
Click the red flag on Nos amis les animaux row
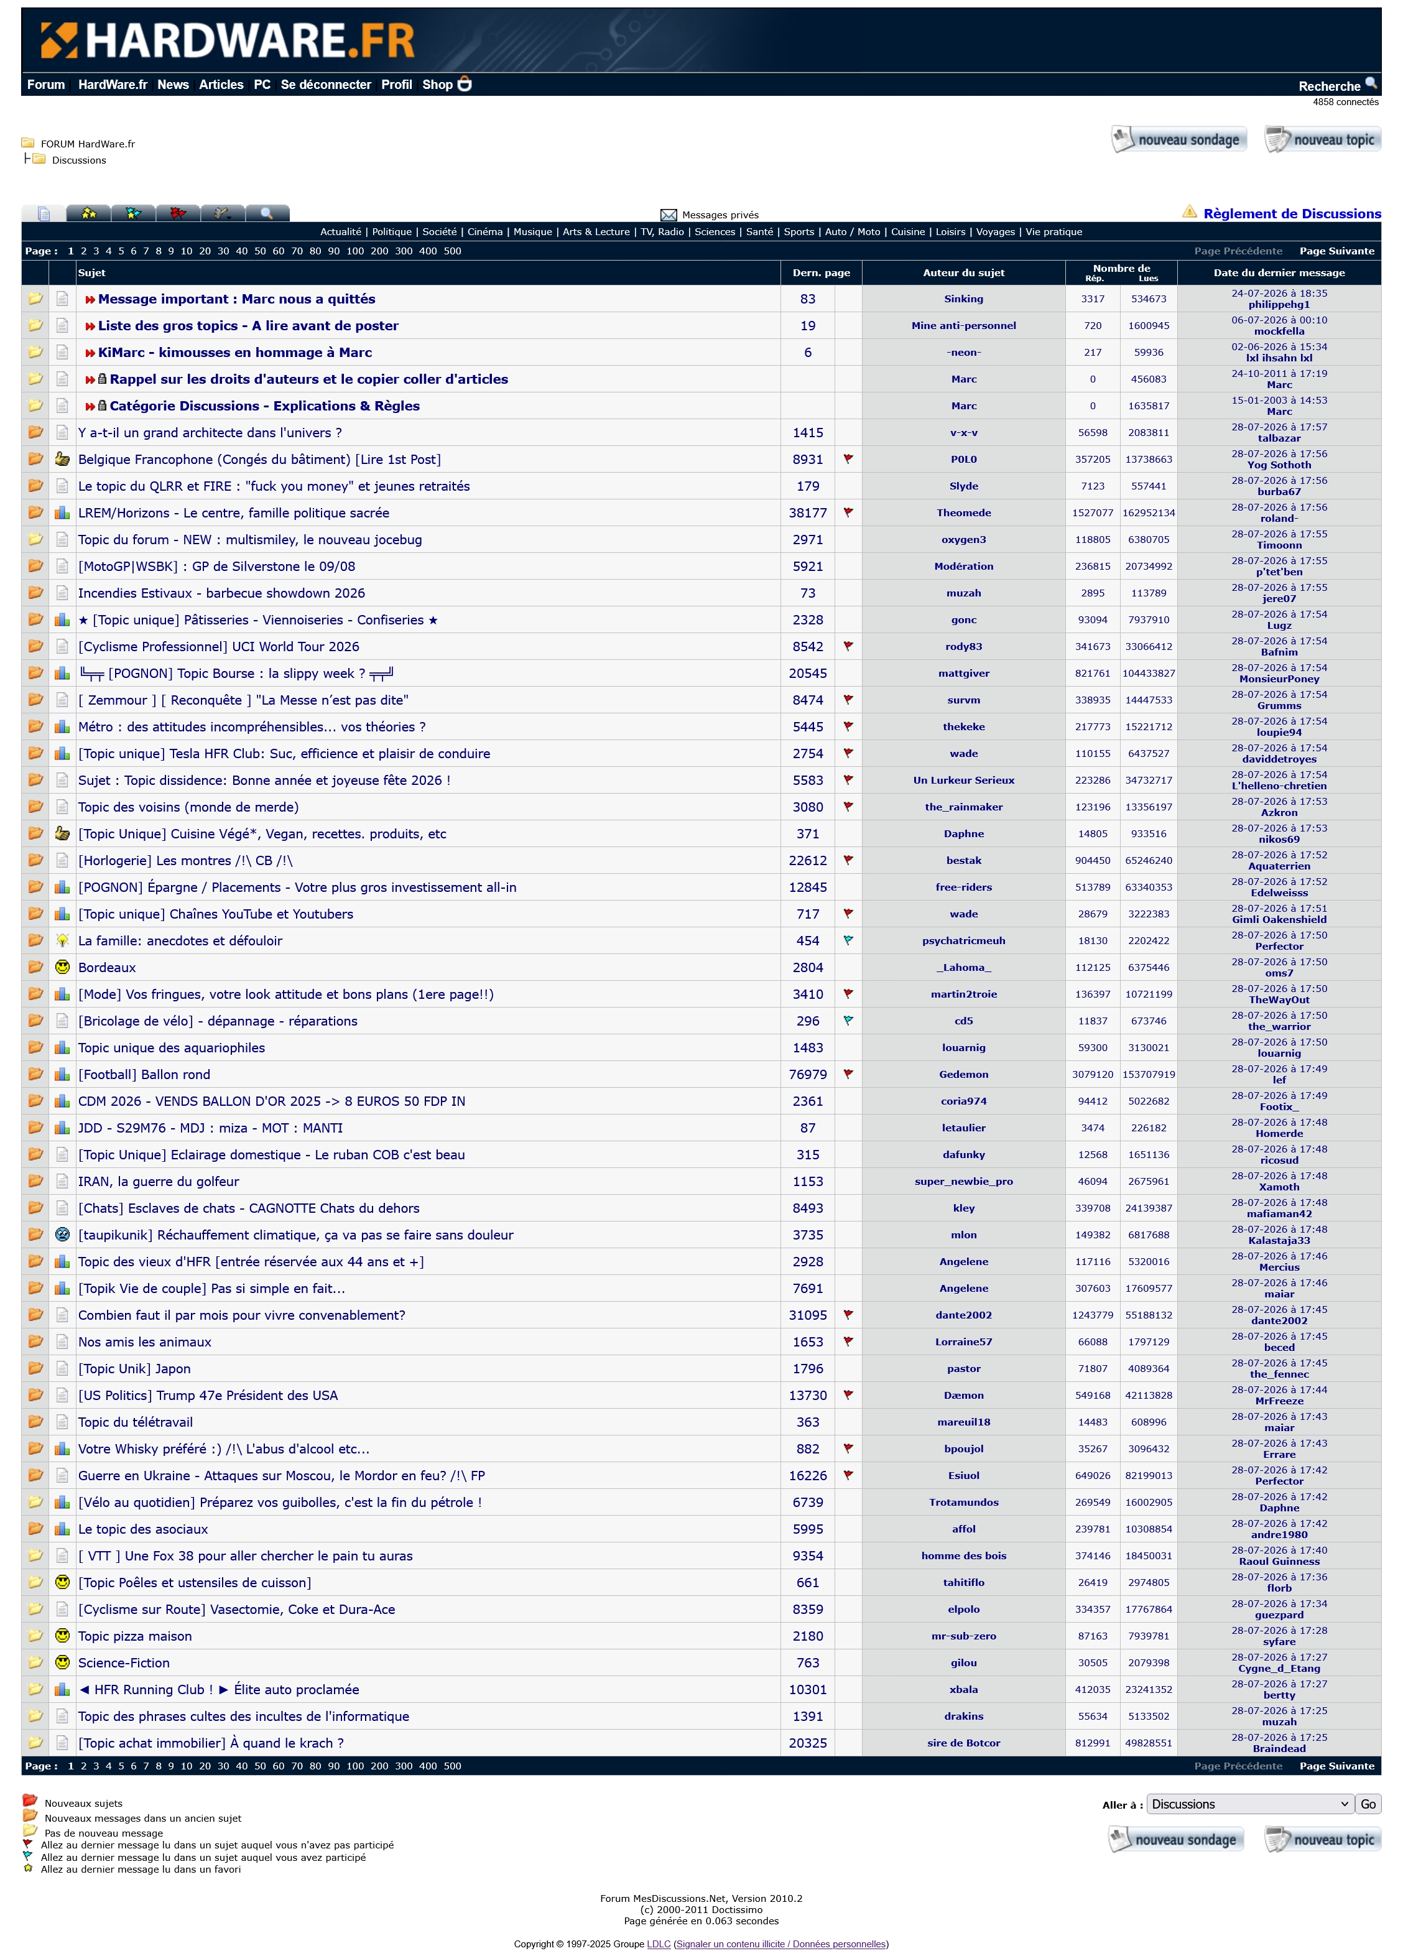point(848,1341)
